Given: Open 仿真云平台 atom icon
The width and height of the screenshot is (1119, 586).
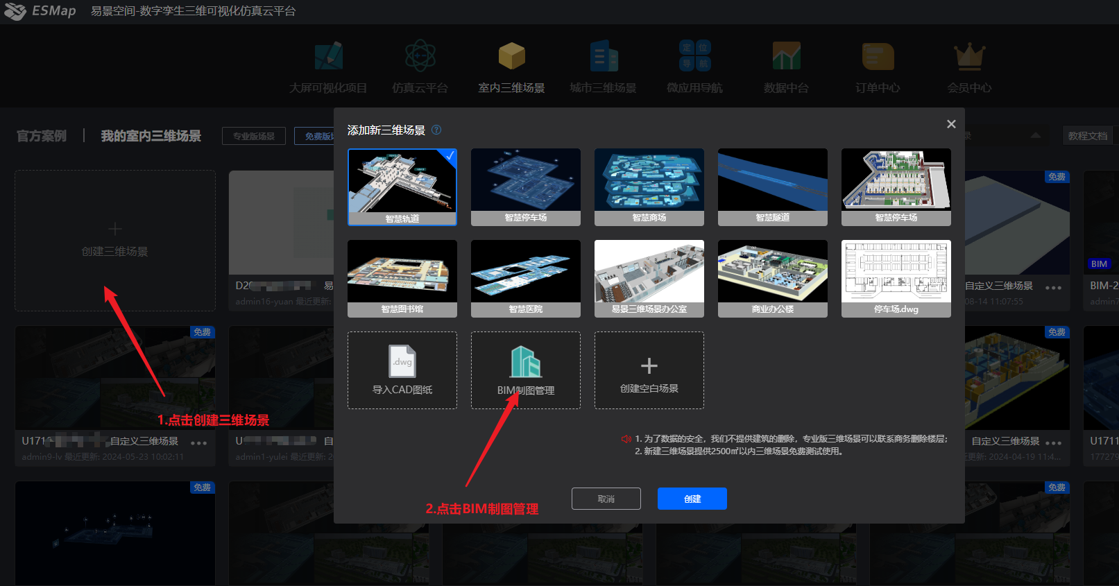Looking at the screenshot, I should tap(420, 55).
